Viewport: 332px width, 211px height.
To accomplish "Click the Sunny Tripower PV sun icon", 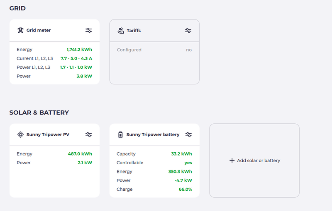I will 20,134.
